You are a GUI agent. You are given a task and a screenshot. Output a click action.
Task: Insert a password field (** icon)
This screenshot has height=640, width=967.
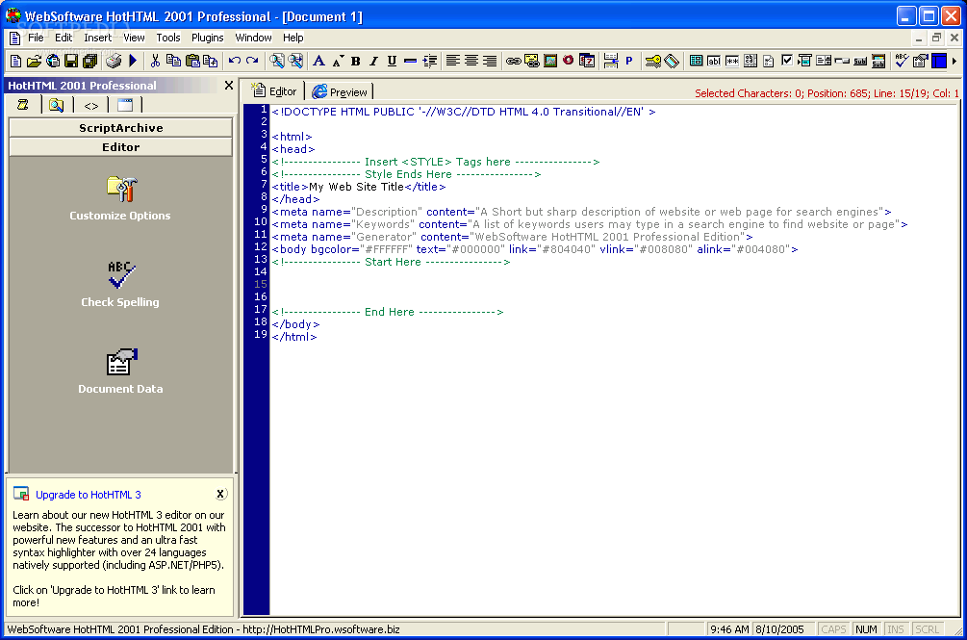pyautogui.click(x=732, y=61)
